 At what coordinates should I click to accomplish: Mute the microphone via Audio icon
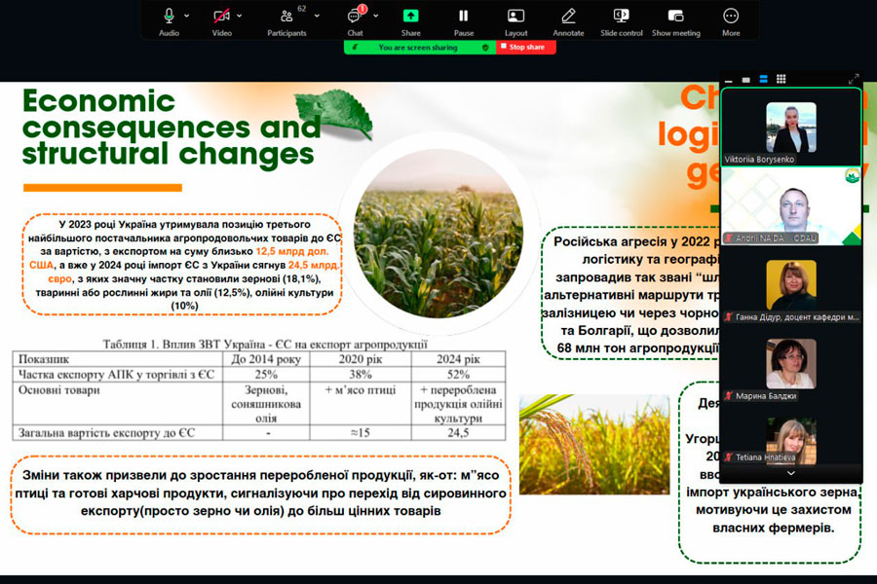click(169, 17)
